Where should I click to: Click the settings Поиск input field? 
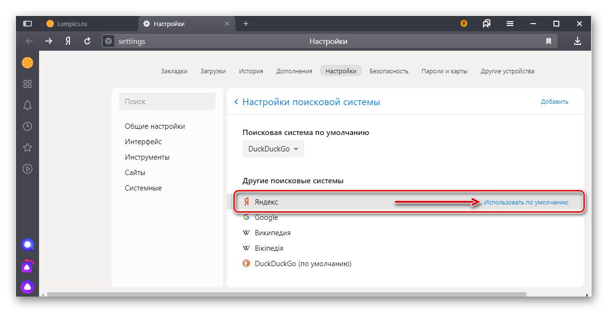pos(167,102)
